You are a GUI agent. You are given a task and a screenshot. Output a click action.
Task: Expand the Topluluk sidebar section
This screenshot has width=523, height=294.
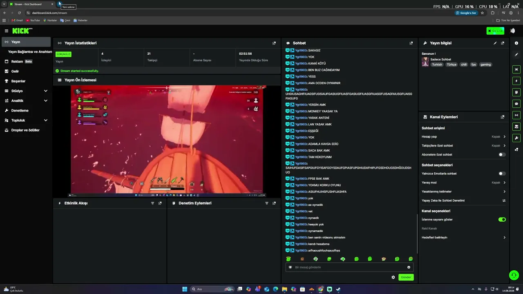[x=27, y=120]
